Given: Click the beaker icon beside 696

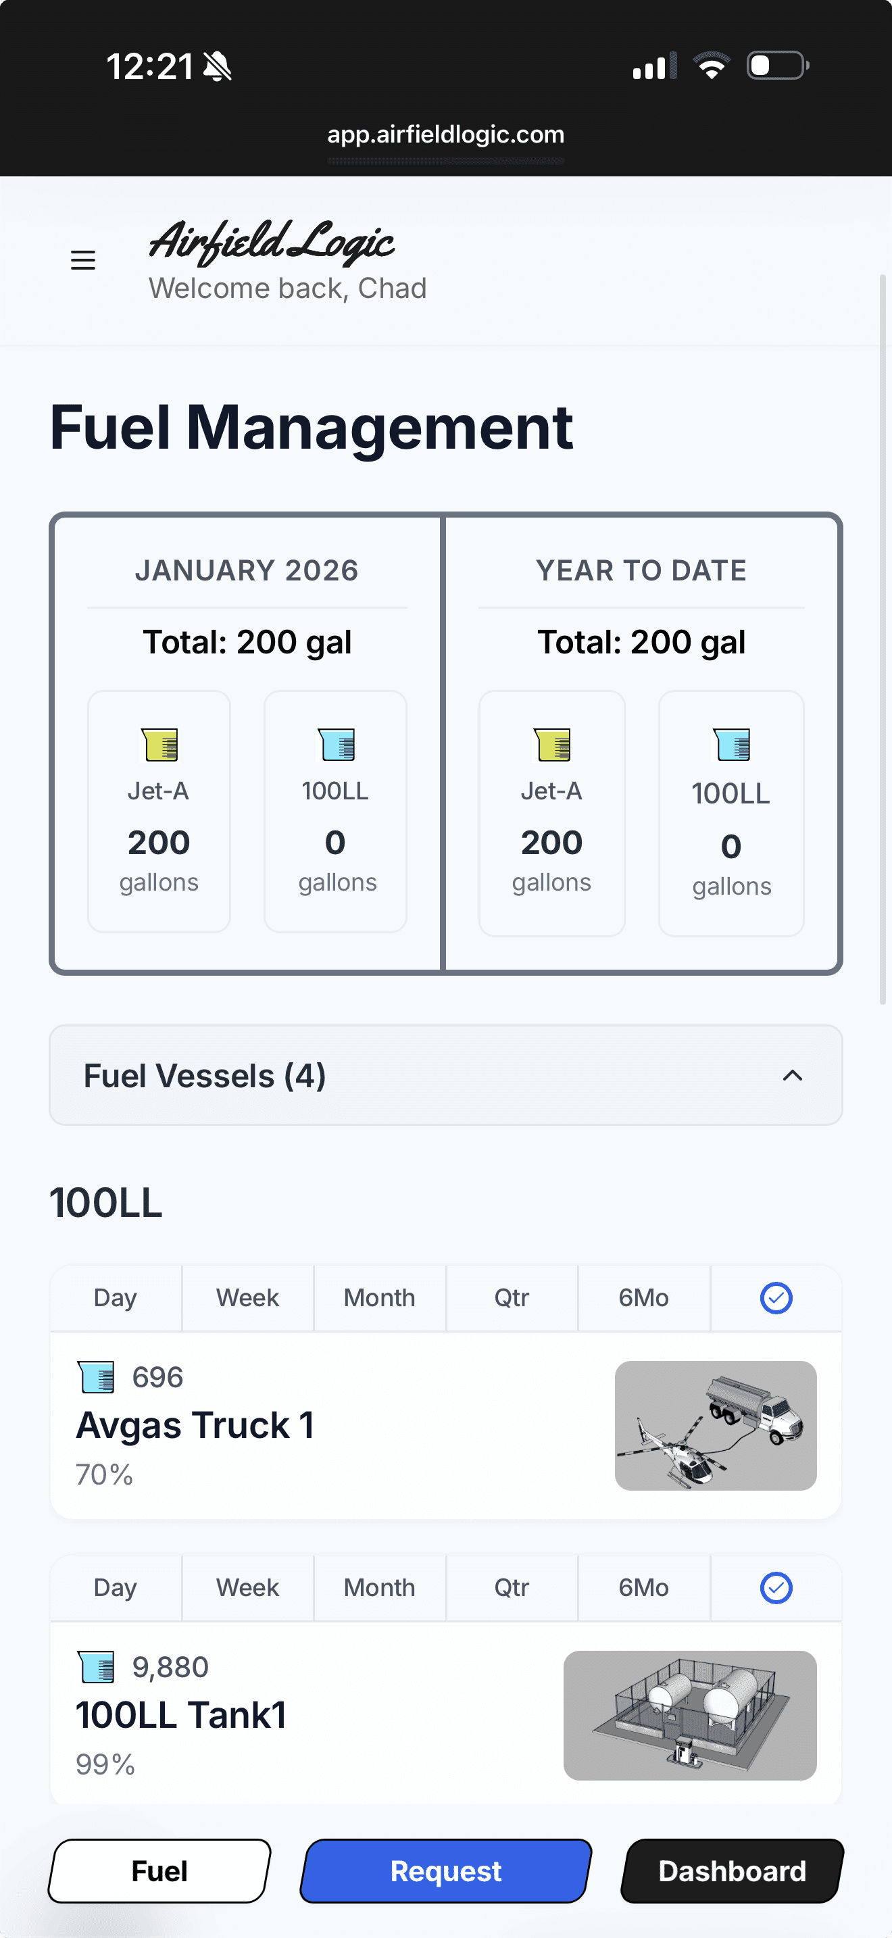Looking at the screenshot, I should (x=96, y=1376).
